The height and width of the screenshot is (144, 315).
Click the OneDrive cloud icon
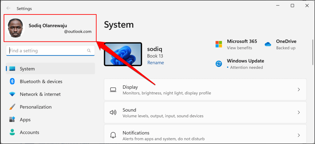[268, 44]
